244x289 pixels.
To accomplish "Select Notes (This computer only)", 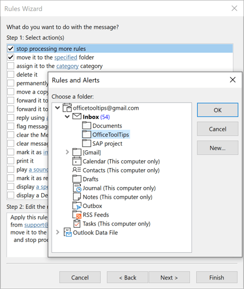I will coord(118,197).
